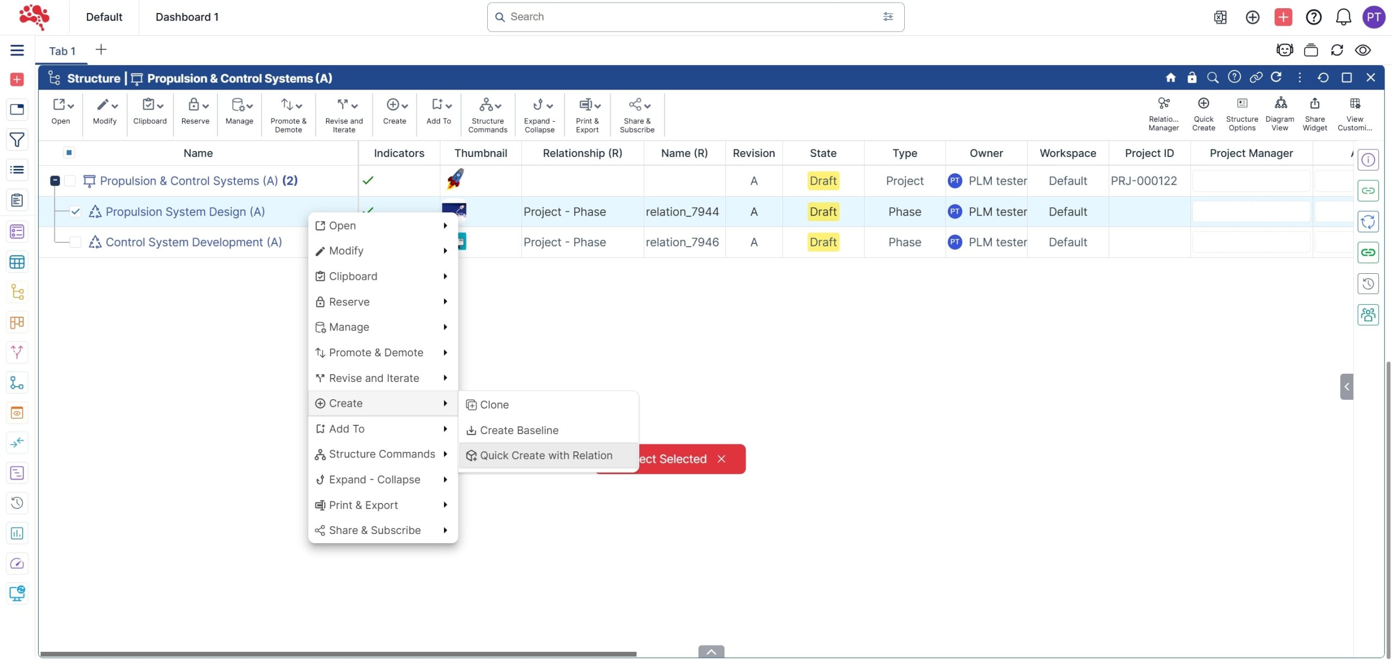Image resolution: width=1392 pixels, height=660 pixels.
Task: Click the notifications bell icon
Action: (x=1343, y=17)
